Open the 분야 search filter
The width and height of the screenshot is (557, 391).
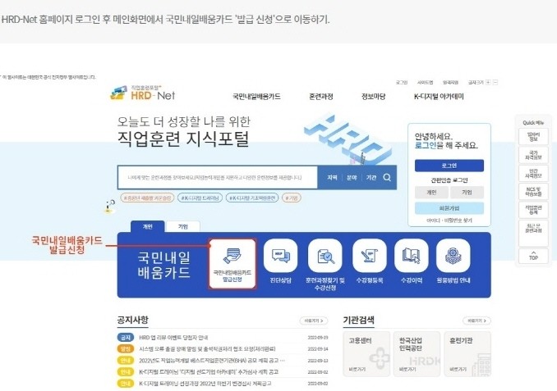tap(352, 177)
